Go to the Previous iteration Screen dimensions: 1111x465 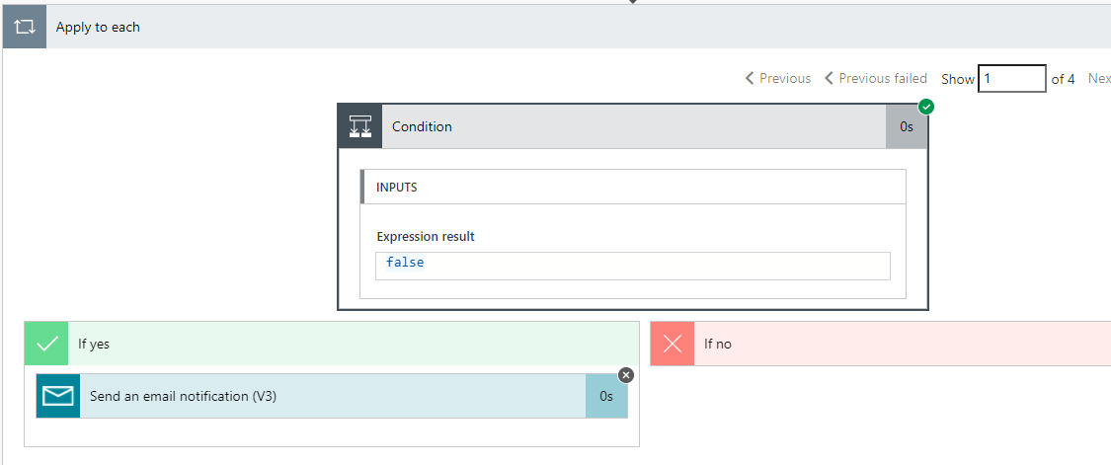pos(778,78)
